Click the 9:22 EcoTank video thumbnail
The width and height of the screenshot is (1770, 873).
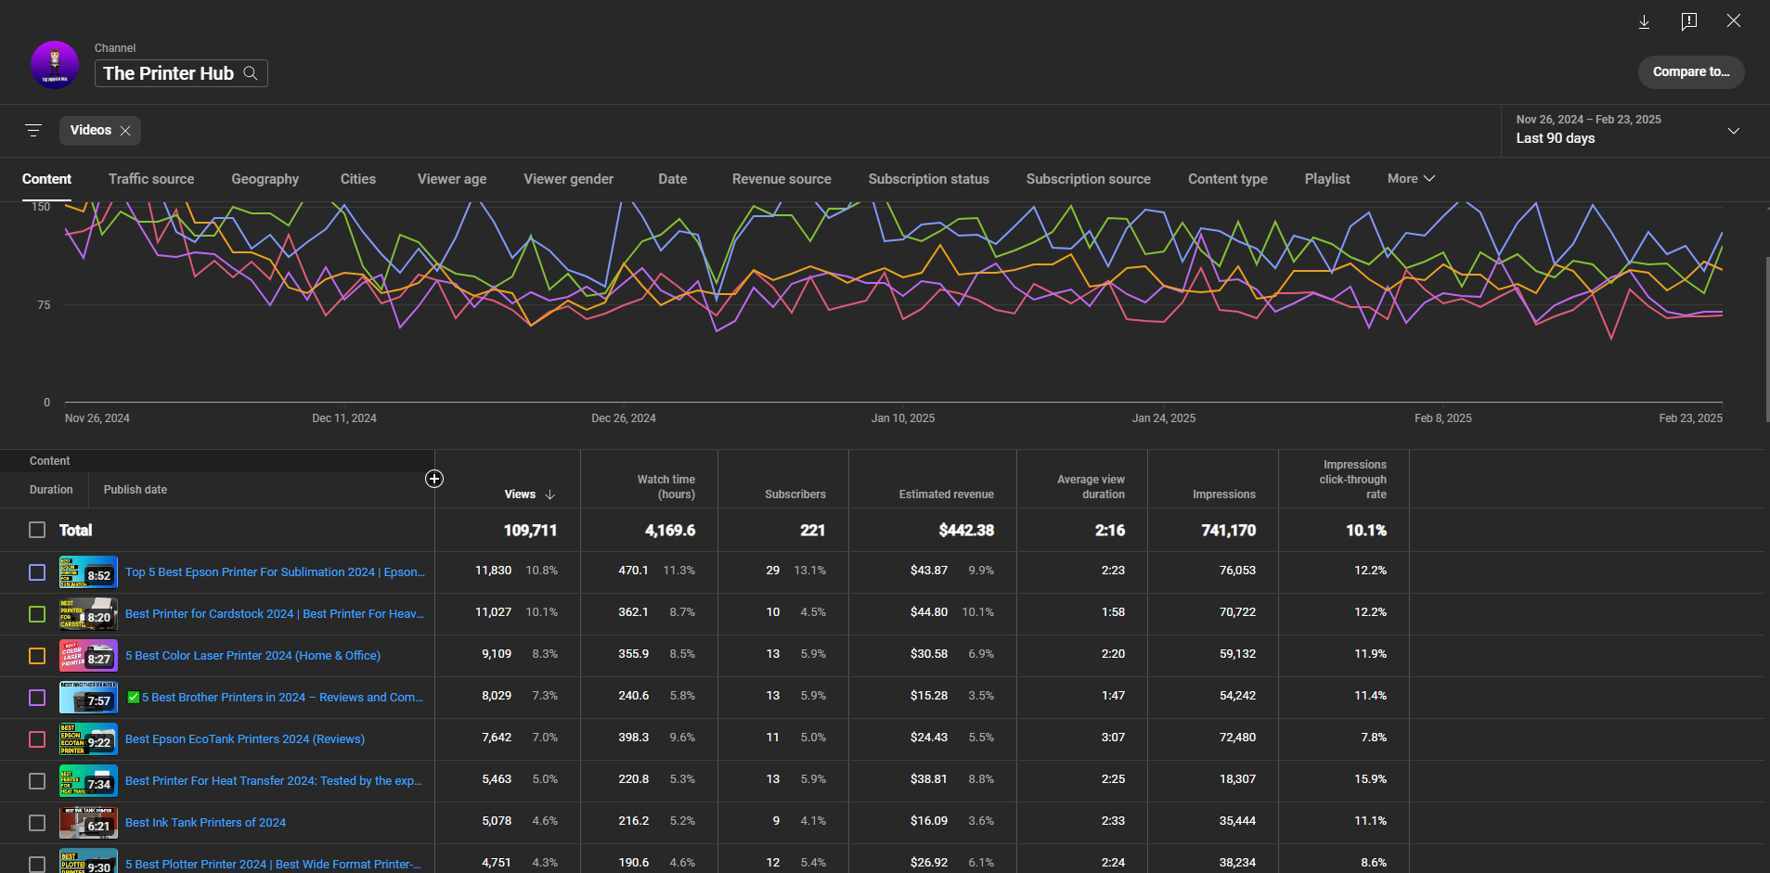(x=88, y=739)
